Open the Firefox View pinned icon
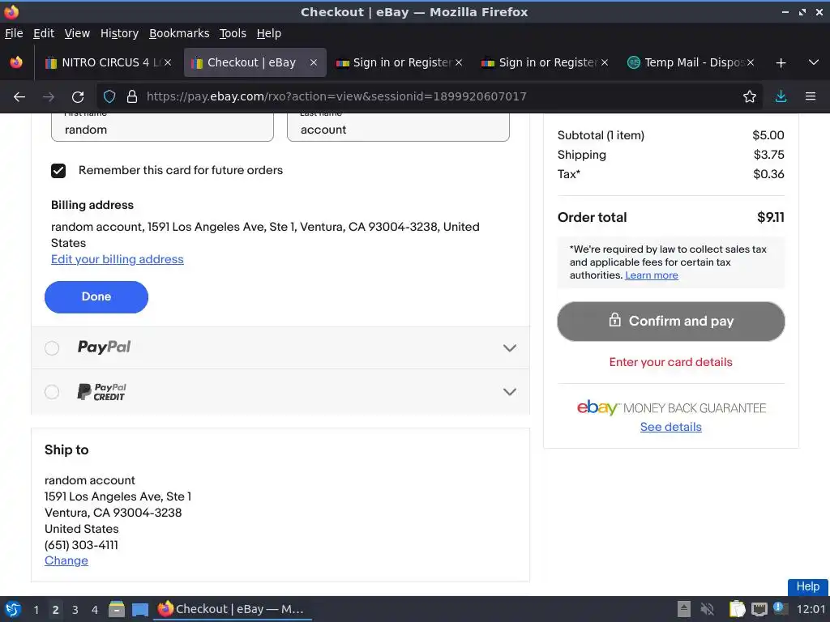830x622 pixels. [16, 62]
